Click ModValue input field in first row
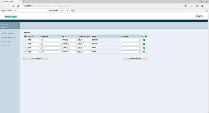The width and height of the screenshot is (209, 113). coord(130,40)
